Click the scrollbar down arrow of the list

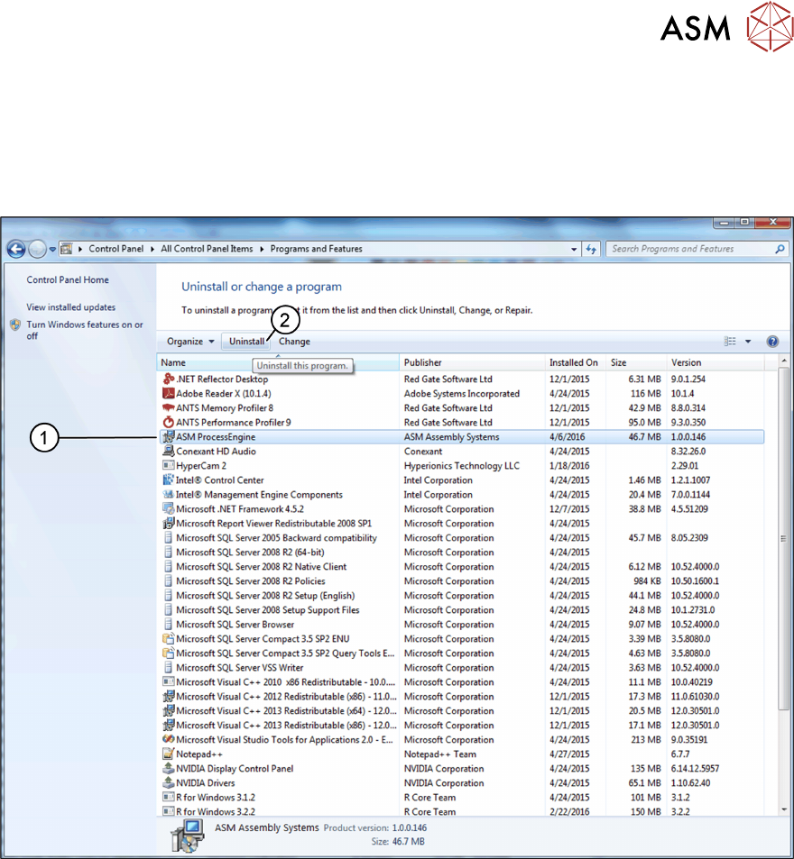click(x=783, y=809)
